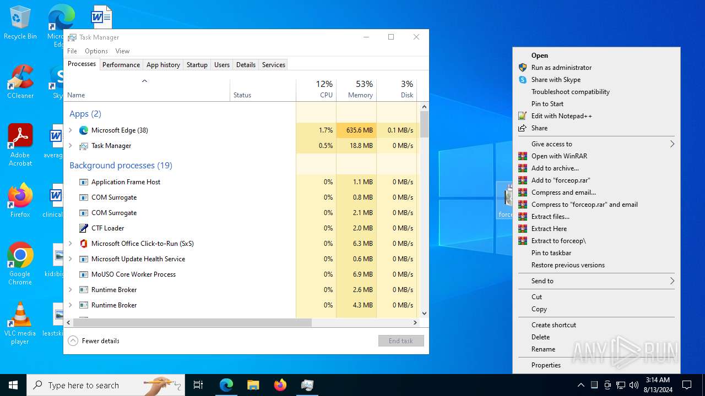Open the File menu in Task Manager
Image resolution: width=705 pixels, height=396 pixels.
[x=72, y=51]
